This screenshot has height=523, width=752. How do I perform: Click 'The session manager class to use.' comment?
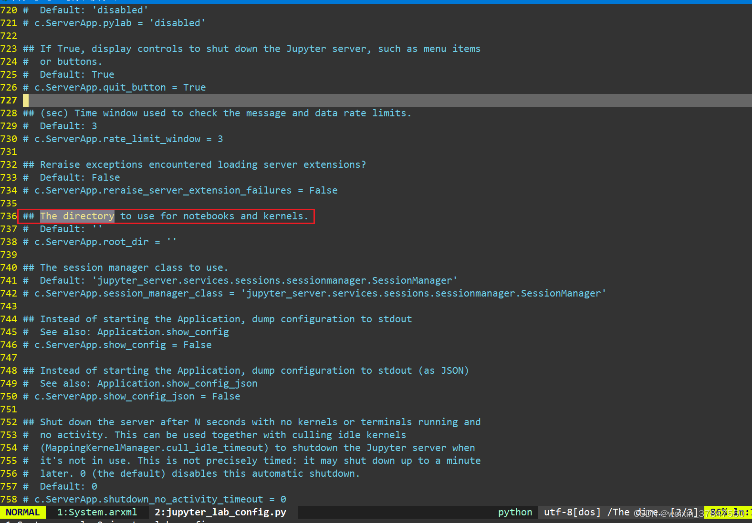[126, 267]
